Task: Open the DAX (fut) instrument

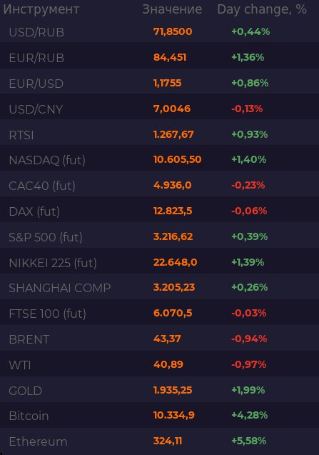Action: pos(160,211)
